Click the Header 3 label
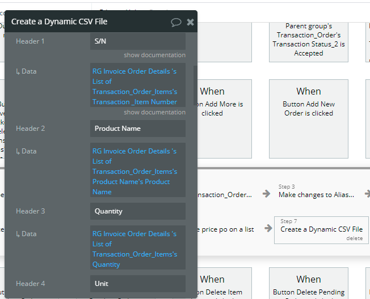370x299 pixels. [30, 211]
